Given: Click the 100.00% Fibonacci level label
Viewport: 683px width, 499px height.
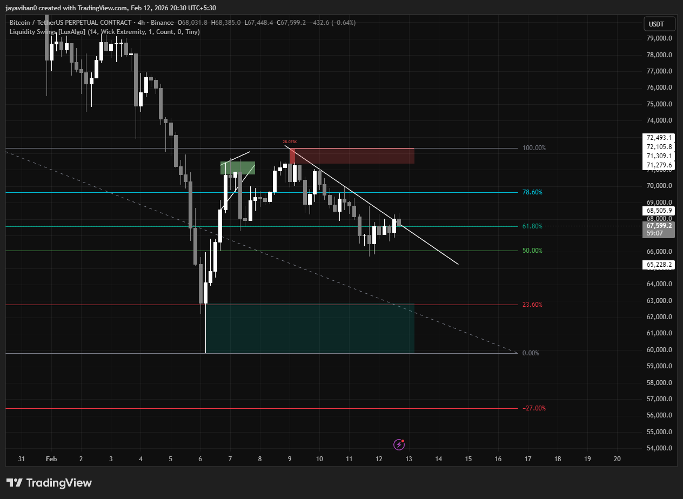Looking at the screenshot, I should (534, 148).
